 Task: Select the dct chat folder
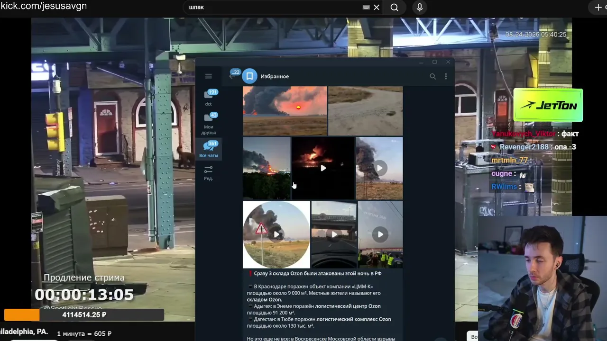209,98
